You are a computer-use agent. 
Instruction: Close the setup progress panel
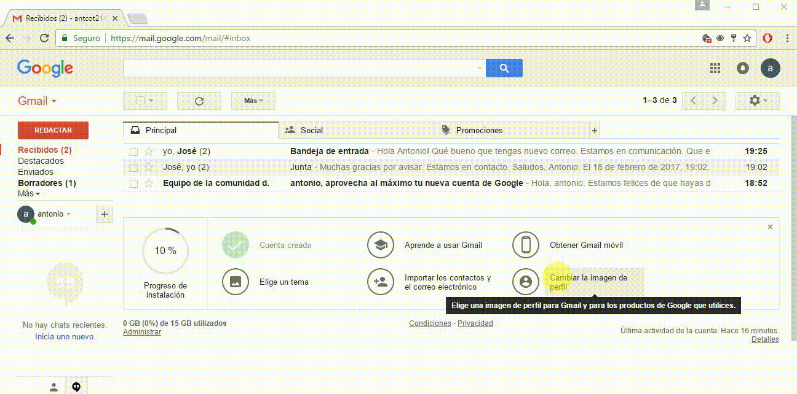pos(770,227)
